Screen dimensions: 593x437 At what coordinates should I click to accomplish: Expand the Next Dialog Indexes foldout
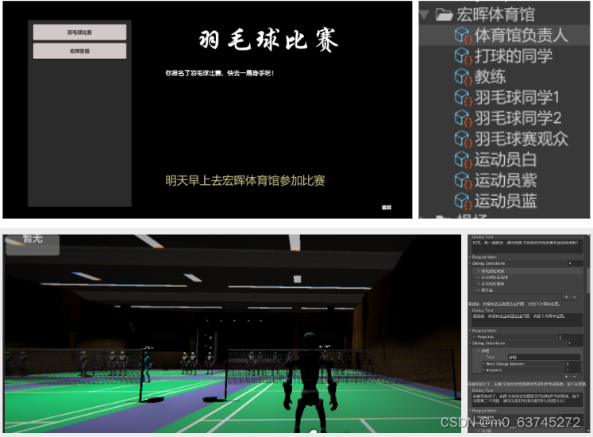(483, 364)
